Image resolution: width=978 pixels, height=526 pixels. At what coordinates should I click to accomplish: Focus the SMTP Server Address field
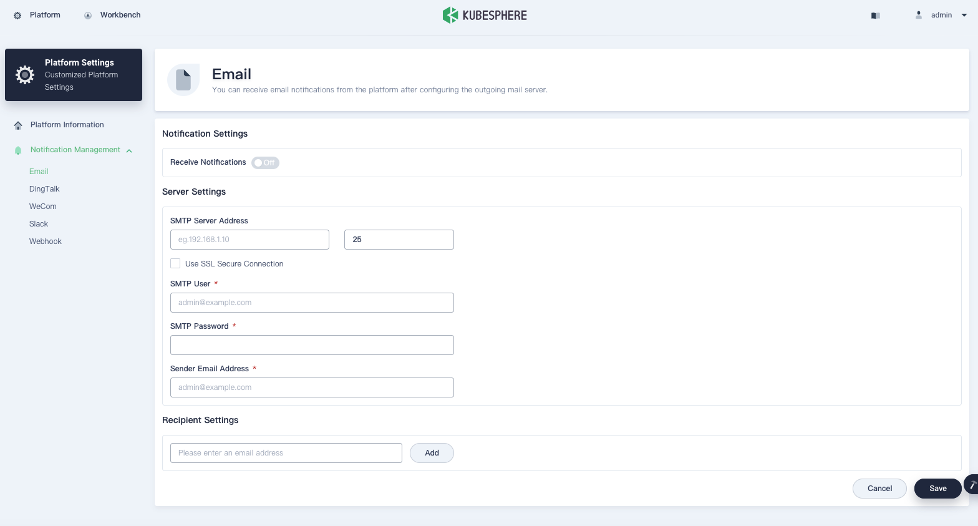pos(249,240)
